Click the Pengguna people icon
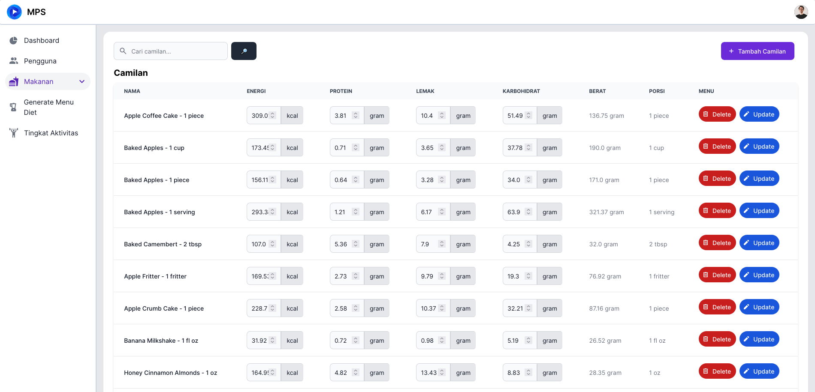This screenshot has width=815, height=392. click(x=14, y=61)
